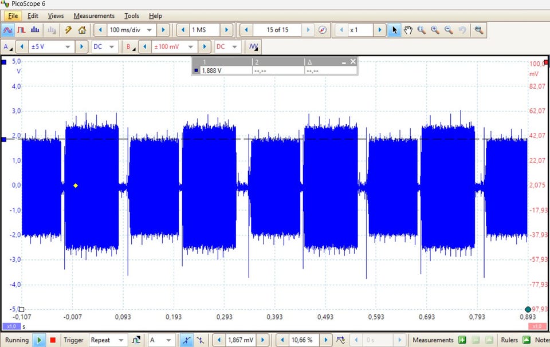Open the Measurements menu
This screenshot has width=550, height=347.
click(x=94, y=16)
